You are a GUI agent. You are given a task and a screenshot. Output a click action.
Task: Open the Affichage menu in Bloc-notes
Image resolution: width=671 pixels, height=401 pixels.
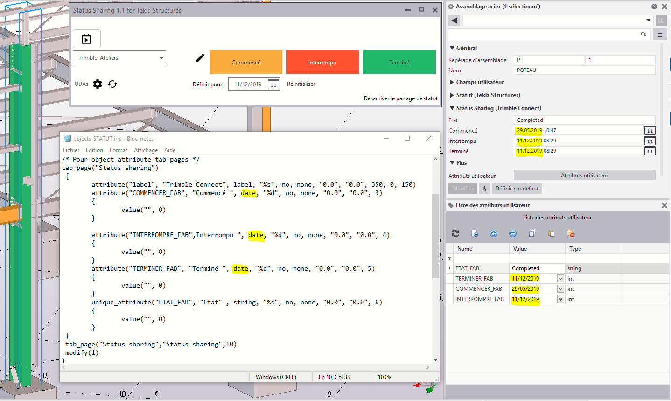[146, 150]
